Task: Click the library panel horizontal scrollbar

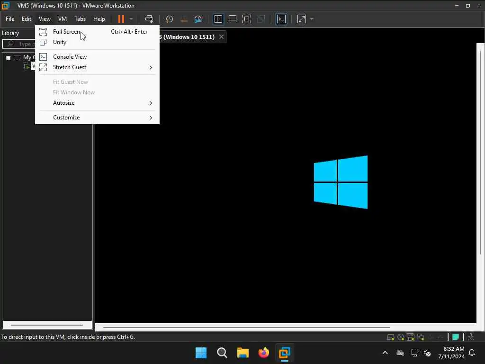Action: [x=47, y=325]
